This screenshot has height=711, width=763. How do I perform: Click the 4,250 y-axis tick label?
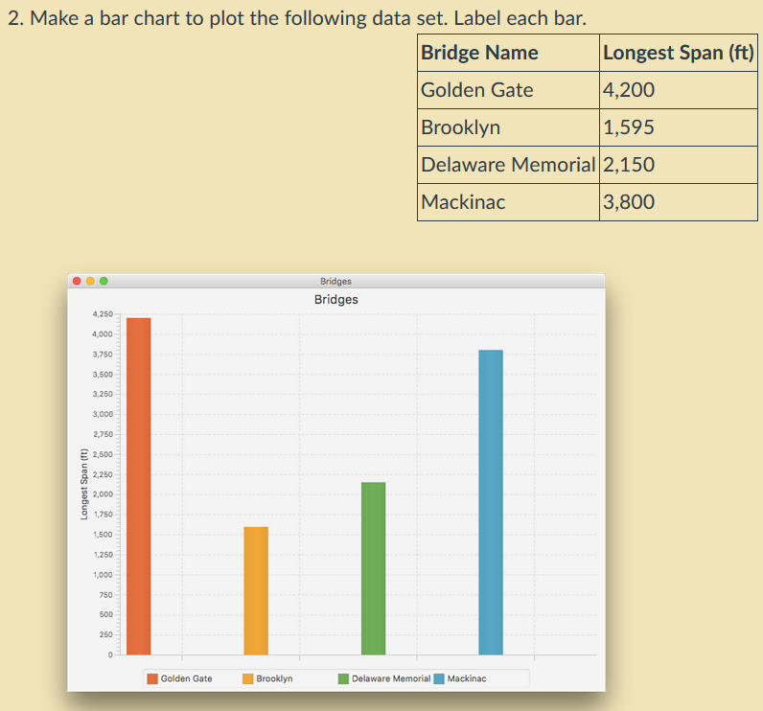coord(103,314)
